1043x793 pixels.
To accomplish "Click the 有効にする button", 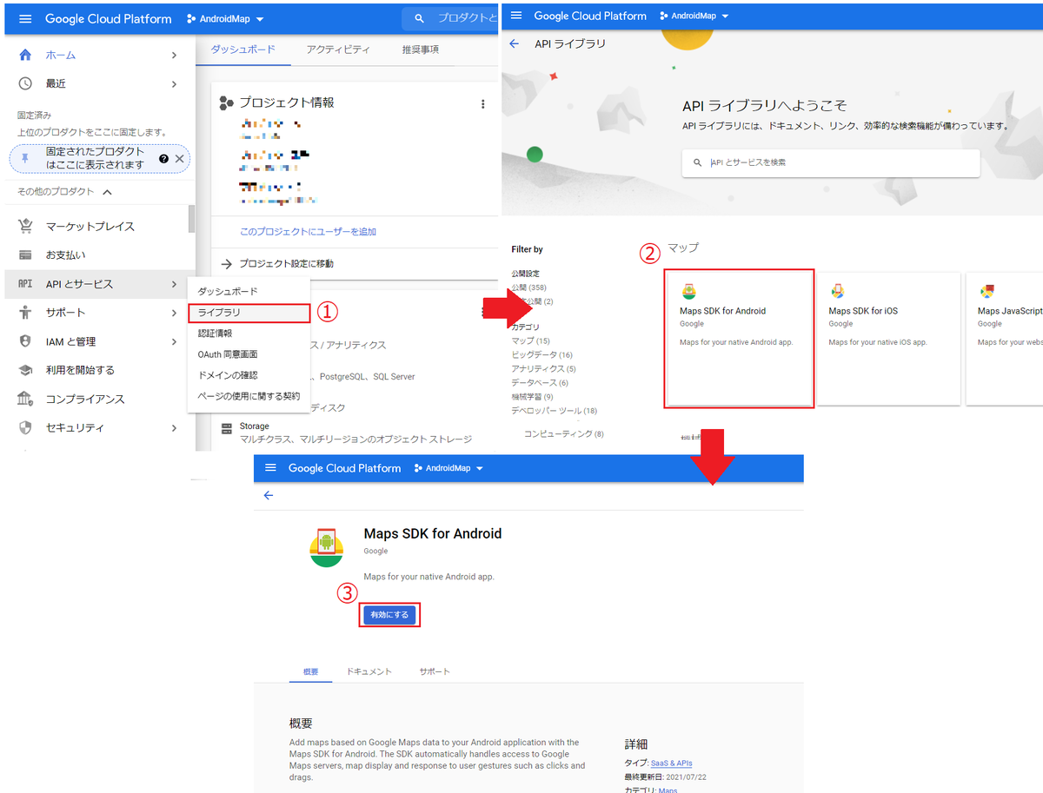I will pyautogui.click(x=389, y=613).
